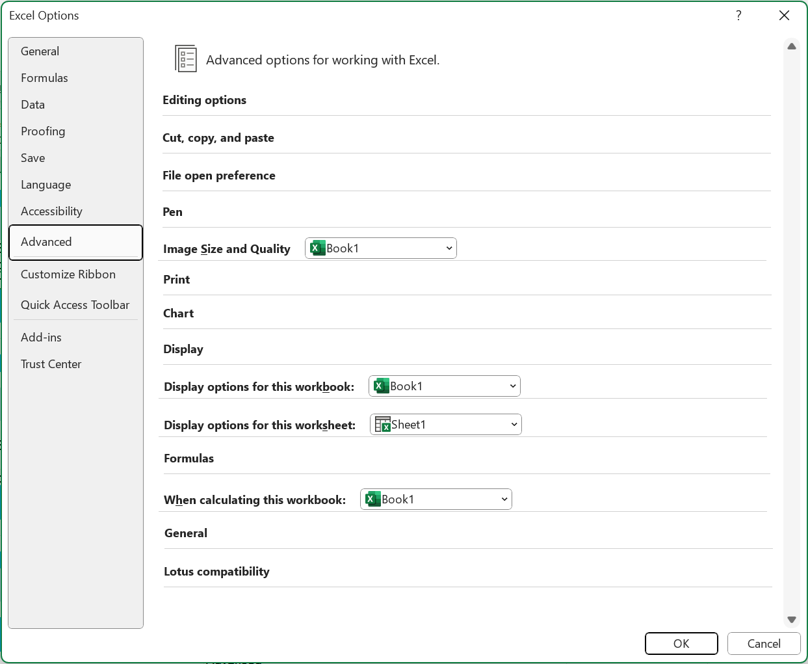Close the Excel Options dialog
808x664 pixels.
pyautogui.click(x=785, y=16)
